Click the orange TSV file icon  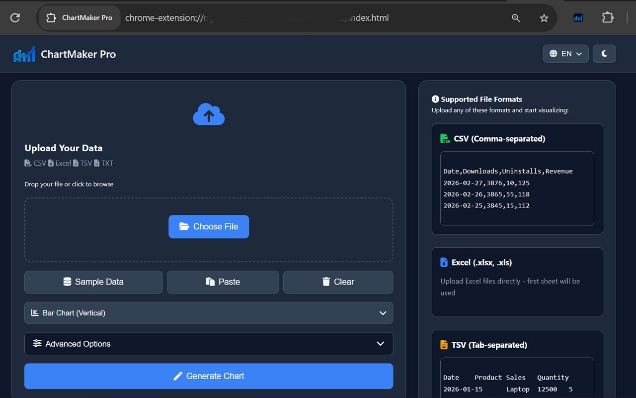pyautogui.click(x=444, y=345)
